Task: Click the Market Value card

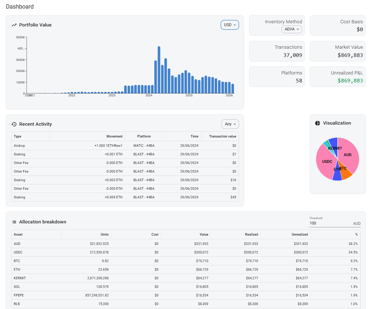Action: [337, 51]
